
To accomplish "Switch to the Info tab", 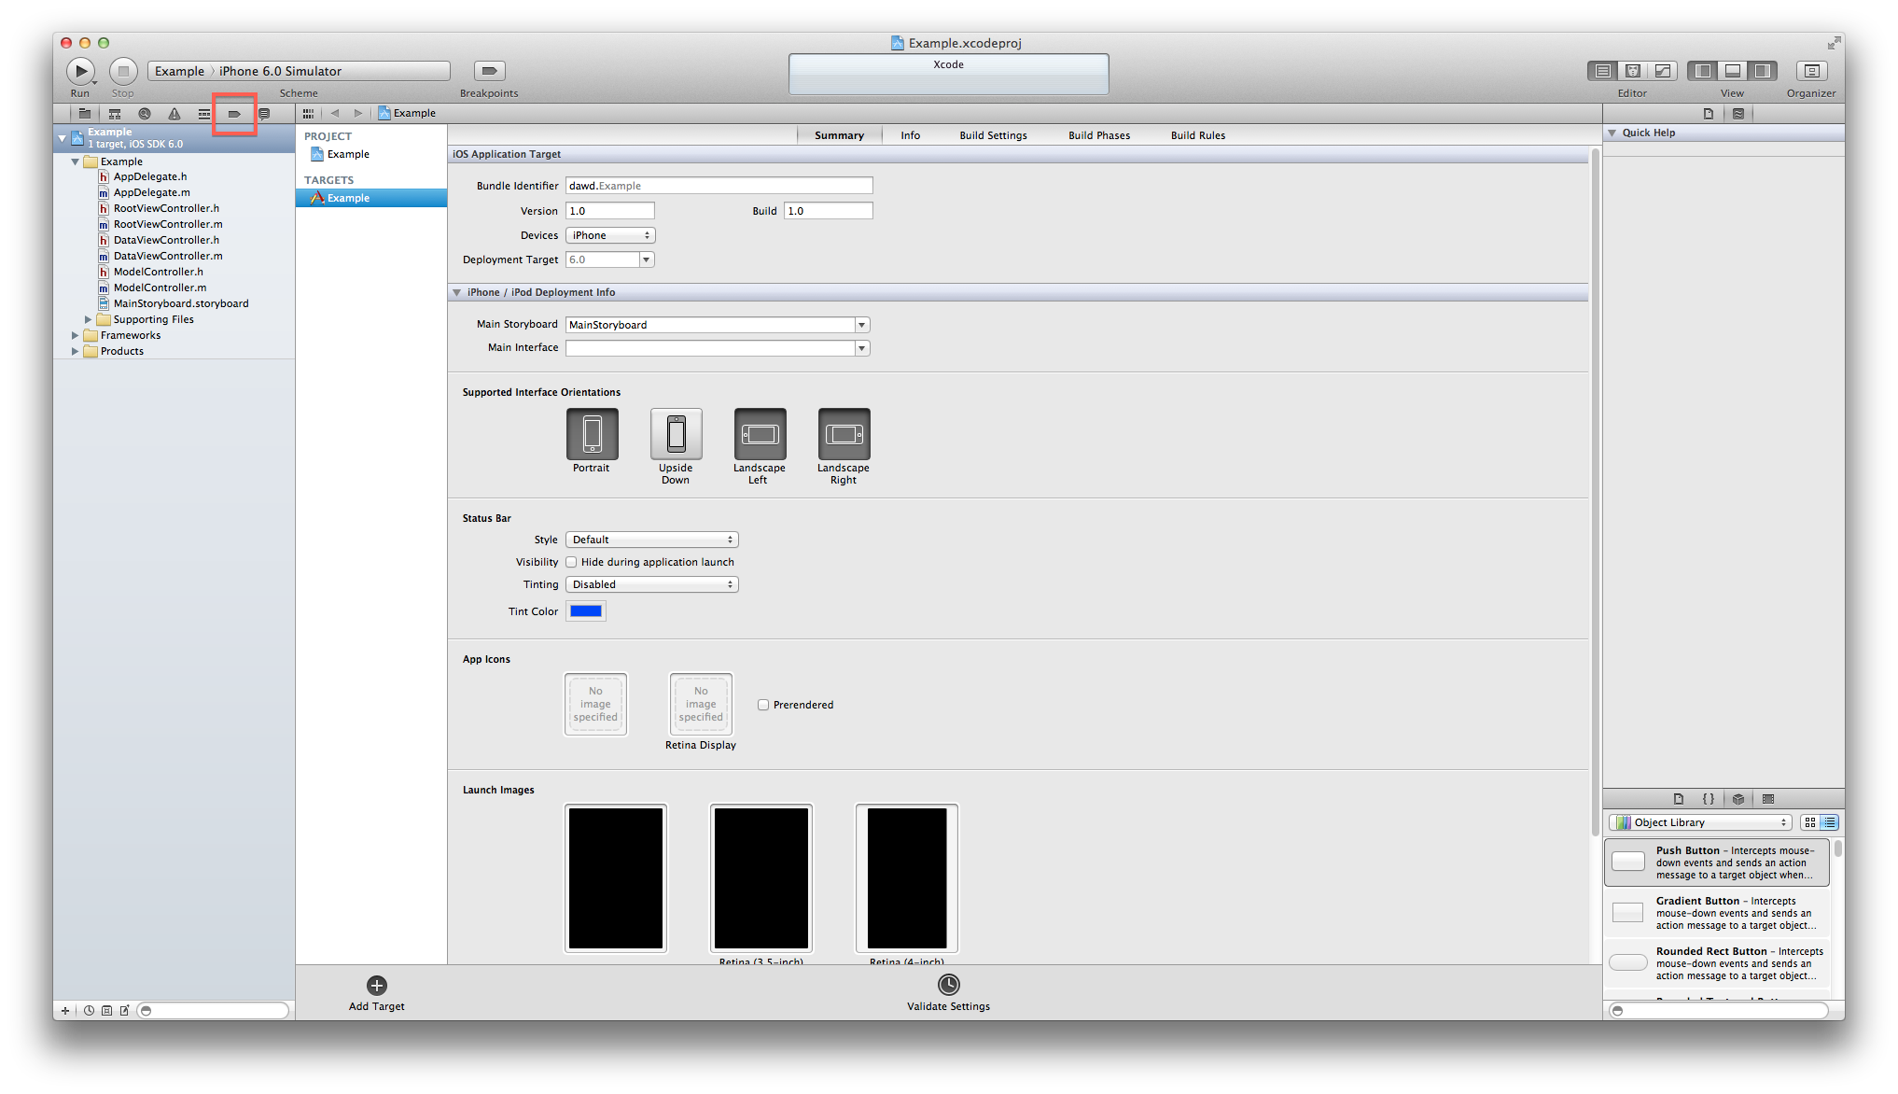I will click(x=911, y=135).
